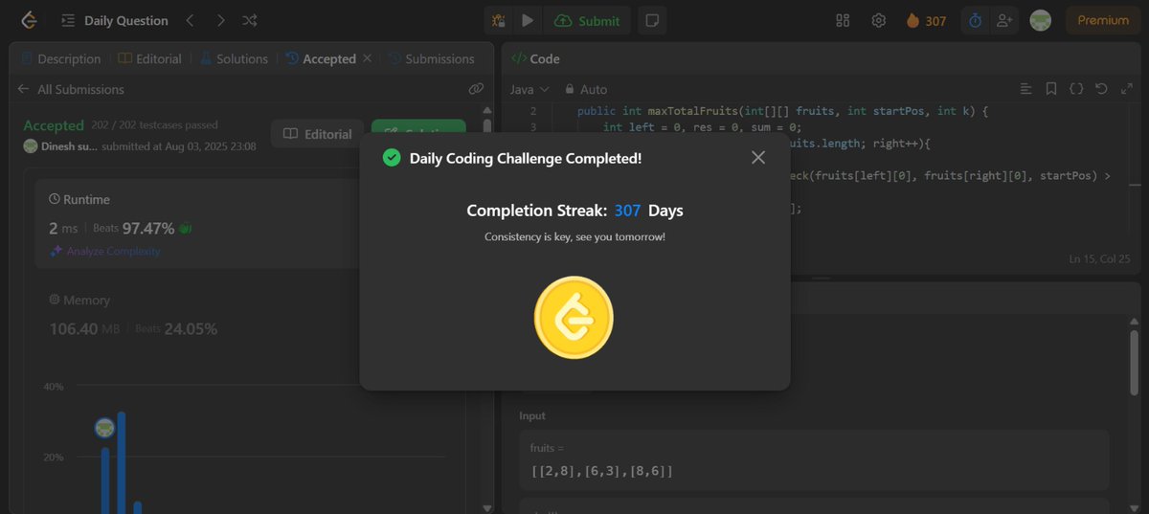Image resolution: width=1149 pixels, height=514 pixels.
Task: Open the notes icon
Action: [651, 20]
